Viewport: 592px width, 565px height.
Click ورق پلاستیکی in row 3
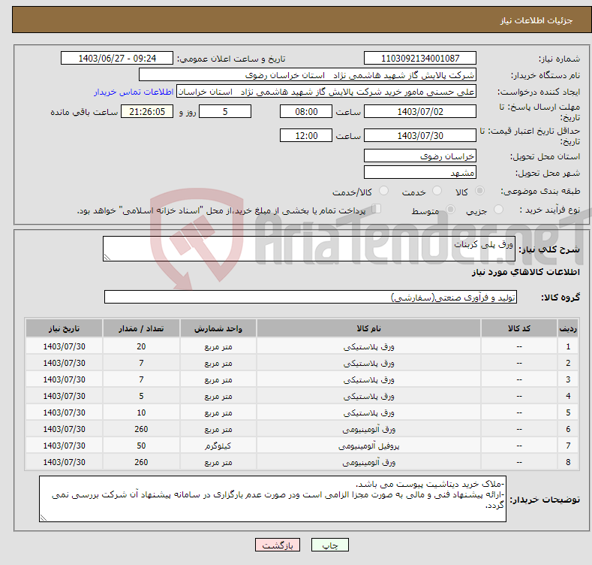coord(368,379)
